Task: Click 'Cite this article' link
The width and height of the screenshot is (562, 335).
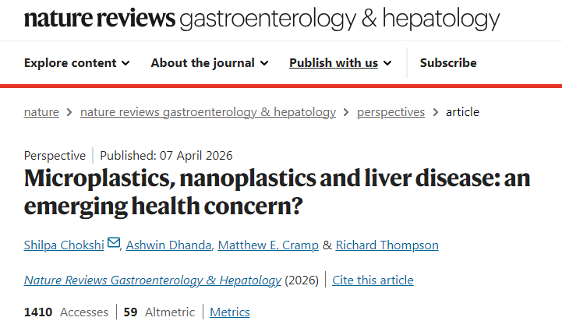Action: [373, 280]
